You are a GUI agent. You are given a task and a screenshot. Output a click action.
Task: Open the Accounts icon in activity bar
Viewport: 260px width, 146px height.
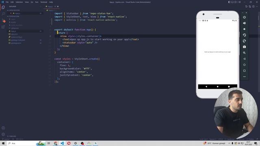(x=3, y=128)
